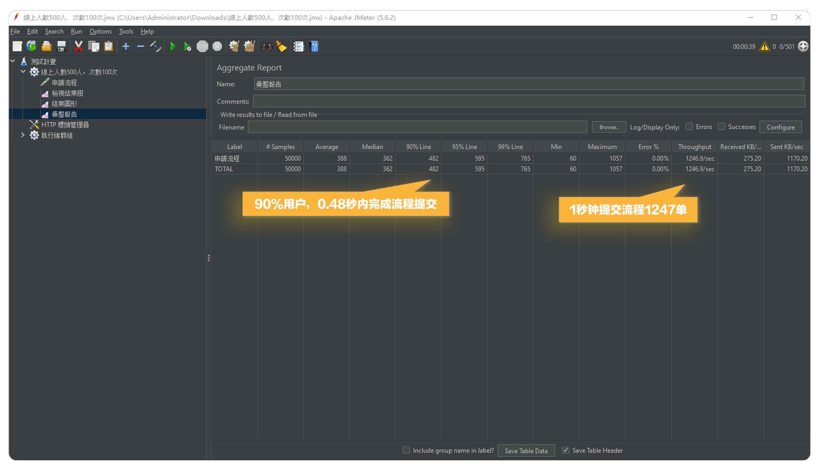This screenshot has height=468, width=820.
Task: Sort table by Error % column header
Action: (x=649, y=147)
